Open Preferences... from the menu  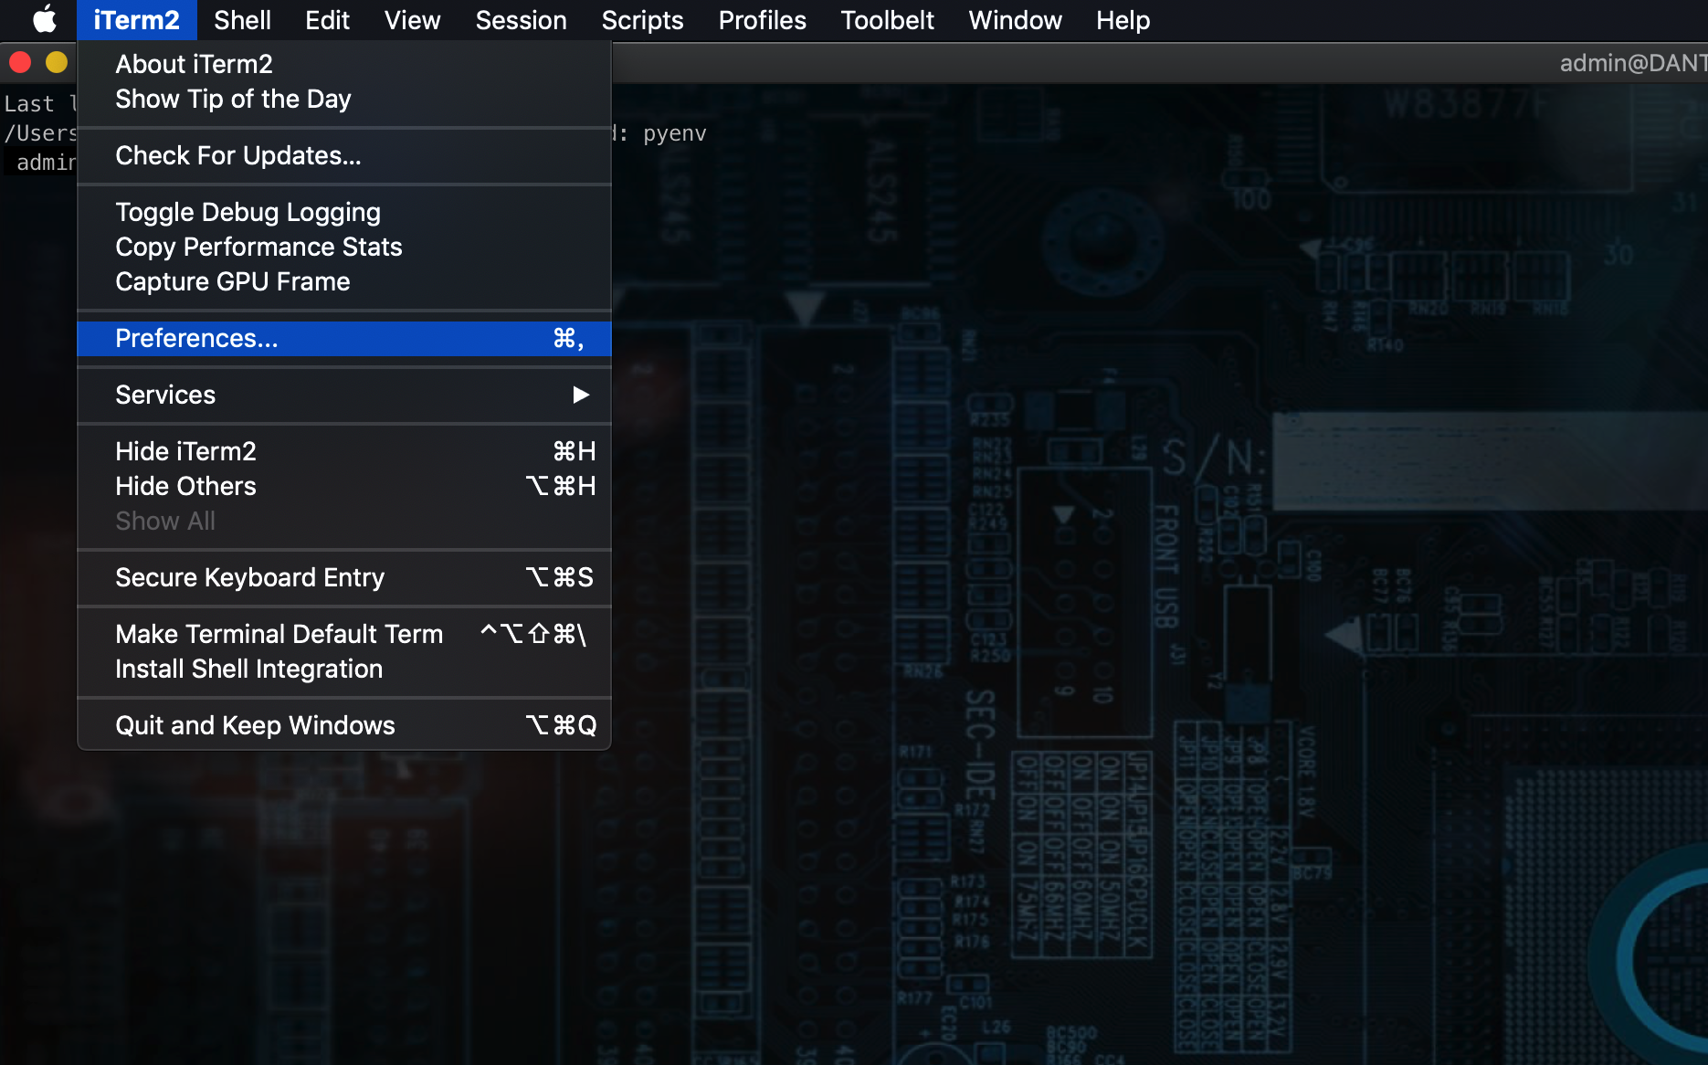pyautogui.click(x=344, y=338)
